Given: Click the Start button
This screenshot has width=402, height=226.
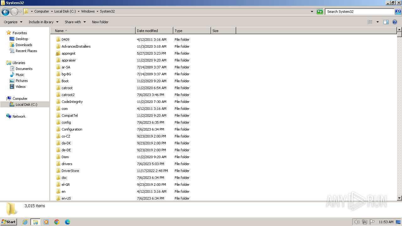Looking at the screenshot, I should click(8, 222).
